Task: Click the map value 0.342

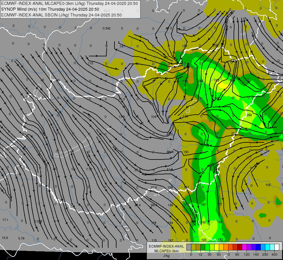Action: point(106,28)
